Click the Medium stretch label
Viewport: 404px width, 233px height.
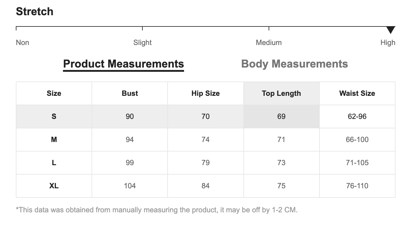click(x=269, y=43)
